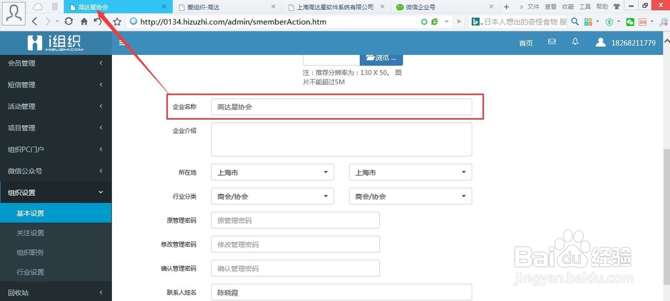670x301 pixels.
Task: Open the second 所在地 dropdown showing 上海市
Action: pyautogui.click(x=411, y=173)
